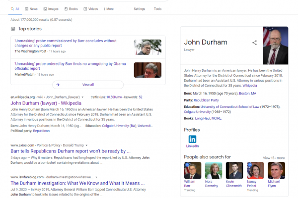Click View 15+ more people link

[x=274, y=158]
